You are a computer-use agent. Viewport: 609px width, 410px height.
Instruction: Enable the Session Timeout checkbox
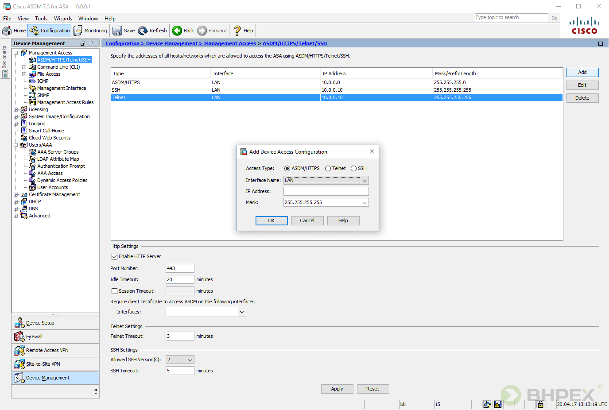coord(114,291)
